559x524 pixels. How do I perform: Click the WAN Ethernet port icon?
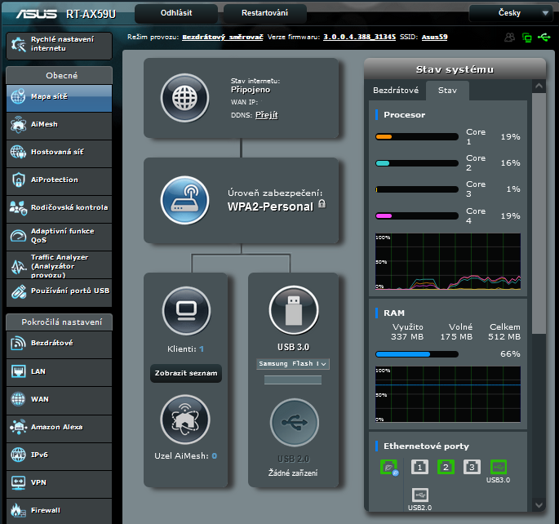coord(389,468)
